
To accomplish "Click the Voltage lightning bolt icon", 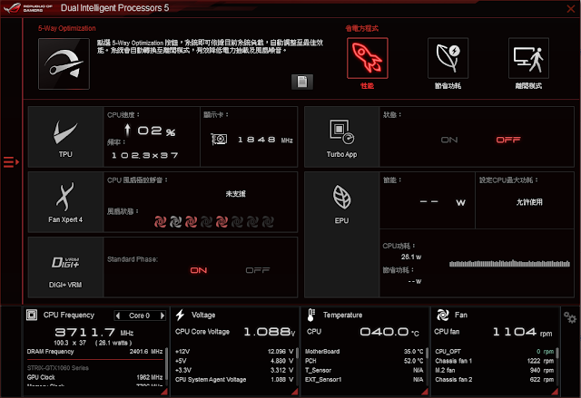I will pyautogui.click(x=180, y=315).
